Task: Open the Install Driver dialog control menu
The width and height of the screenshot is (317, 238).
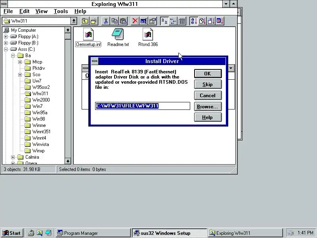Action: click(95, 61)
